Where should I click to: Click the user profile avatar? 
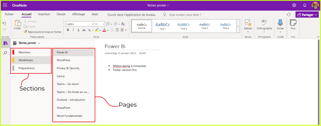pos(315,5)
